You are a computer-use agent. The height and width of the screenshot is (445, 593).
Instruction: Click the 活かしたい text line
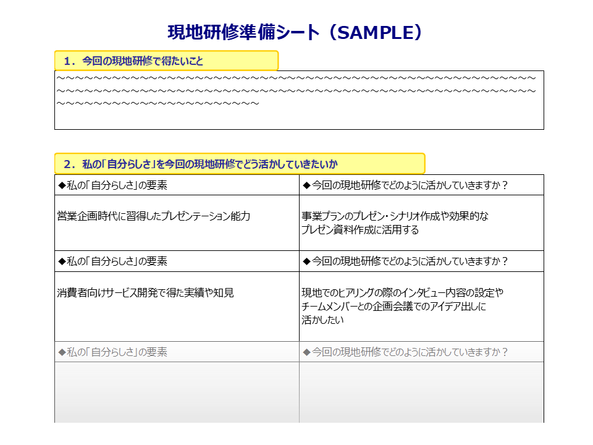click(x=322, y=320)
